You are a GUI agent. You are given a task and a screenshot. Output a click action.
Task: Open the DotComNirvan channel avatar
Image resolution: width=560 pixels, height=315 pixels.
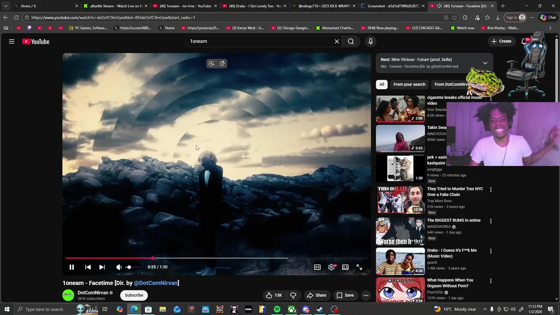tap(68, 295)
